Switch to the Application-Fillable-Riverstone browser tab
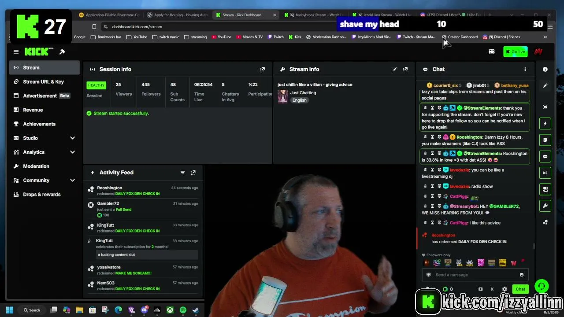The height and width of the screenshot is (317, 564). pyautogui.click(x=109, y=15)
